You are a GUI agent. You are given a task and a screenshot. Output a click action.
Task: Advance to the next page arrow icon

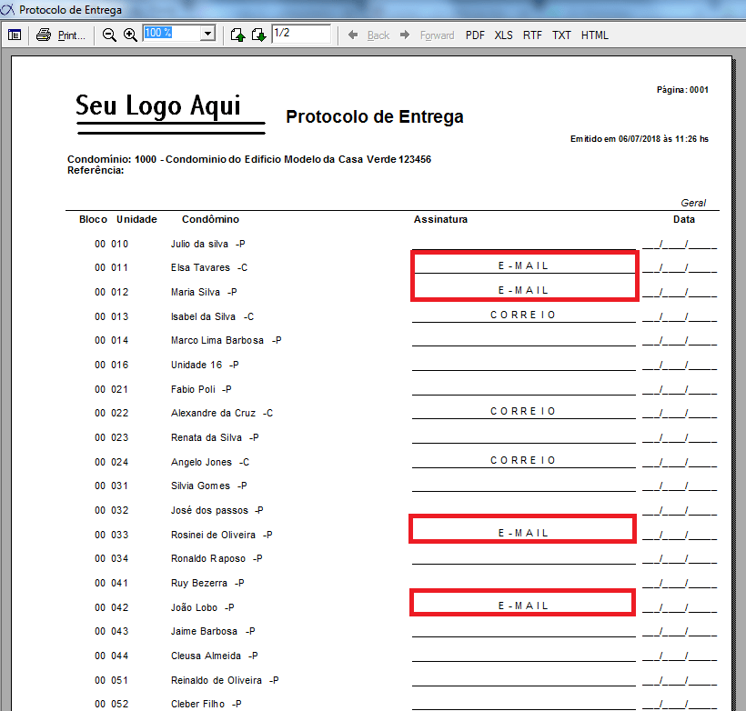(259, 34)
